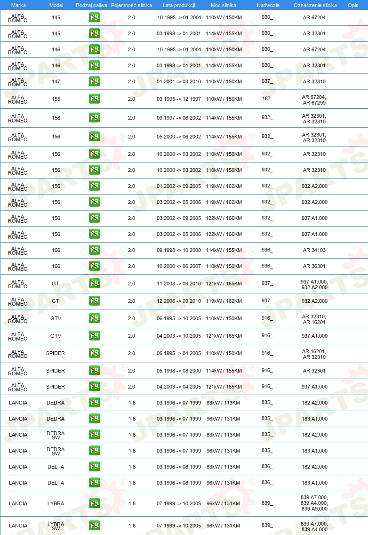The height and width of the screenshot is (535, 368).
Task: Select the date cell 12.2006 -> 09.2010
Action: click(179, 301)
